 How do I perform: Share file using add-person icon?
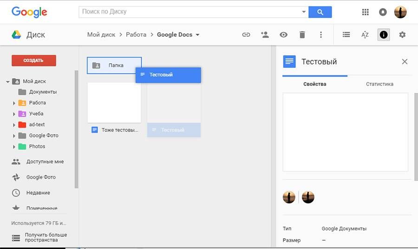265,35
